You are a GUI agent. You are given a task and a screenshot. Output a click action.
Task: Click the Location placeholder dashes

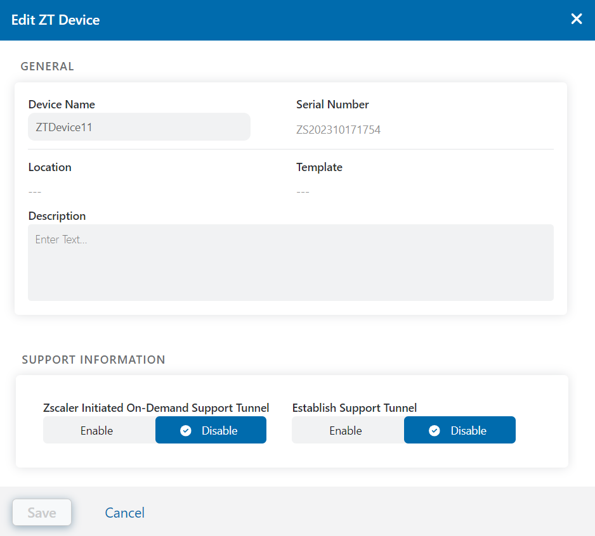(x=35, y=192)
